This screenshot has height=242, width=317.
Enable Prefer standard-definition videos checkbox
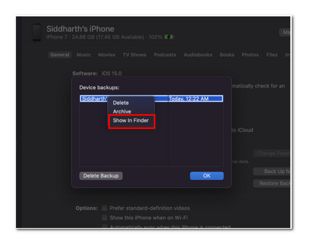pos(105,208)
